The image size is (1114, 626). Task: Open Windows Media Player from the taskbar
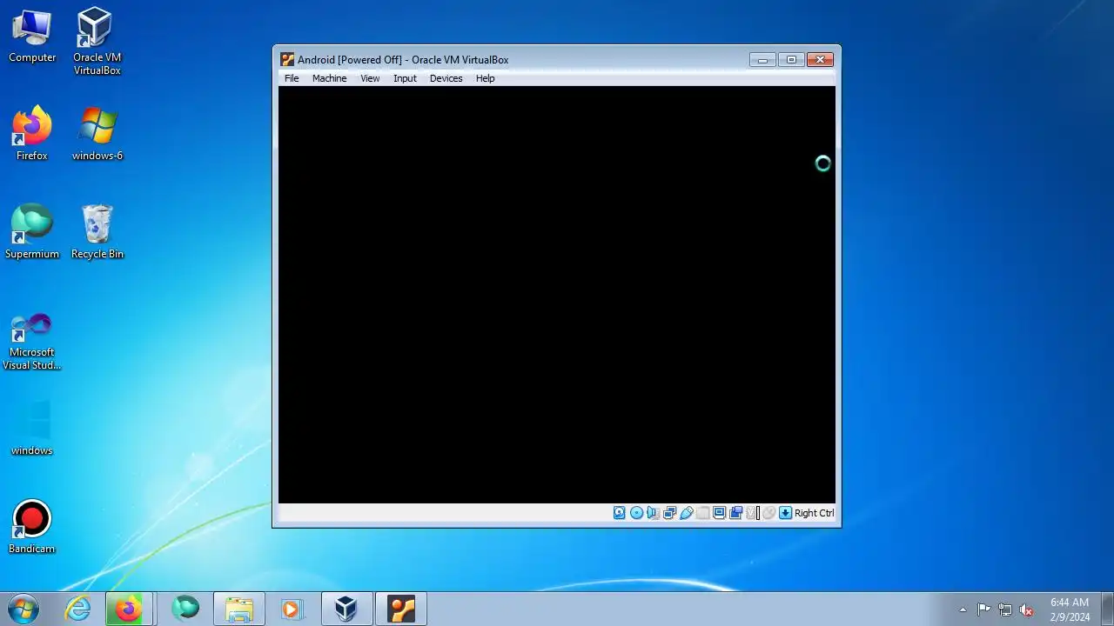click(x=292, y=609)
